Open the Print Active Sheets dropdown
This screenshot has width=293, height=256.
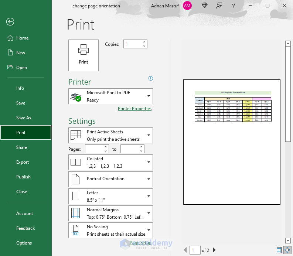[110, 136]
